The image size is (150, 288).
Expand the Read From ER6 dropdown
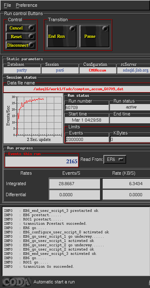coord(115,159)
